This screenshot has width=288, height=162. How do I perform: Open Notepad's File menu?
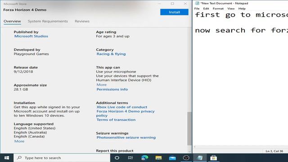click(197, 9)
